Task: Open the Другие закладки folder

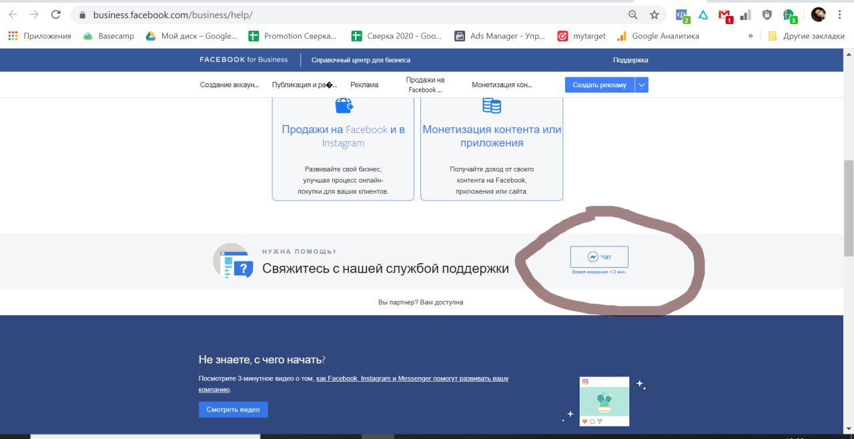Action: click(x=807, y=36)
